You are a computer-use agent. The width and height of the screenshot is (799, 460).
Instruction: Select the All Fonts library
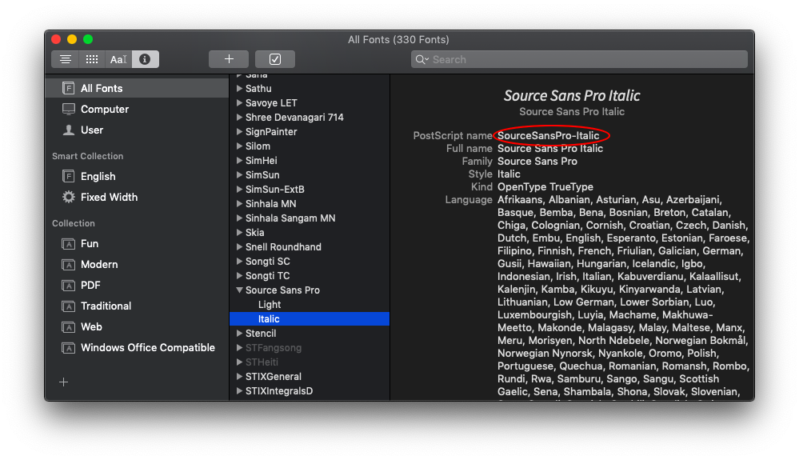(x=102, y=88)
